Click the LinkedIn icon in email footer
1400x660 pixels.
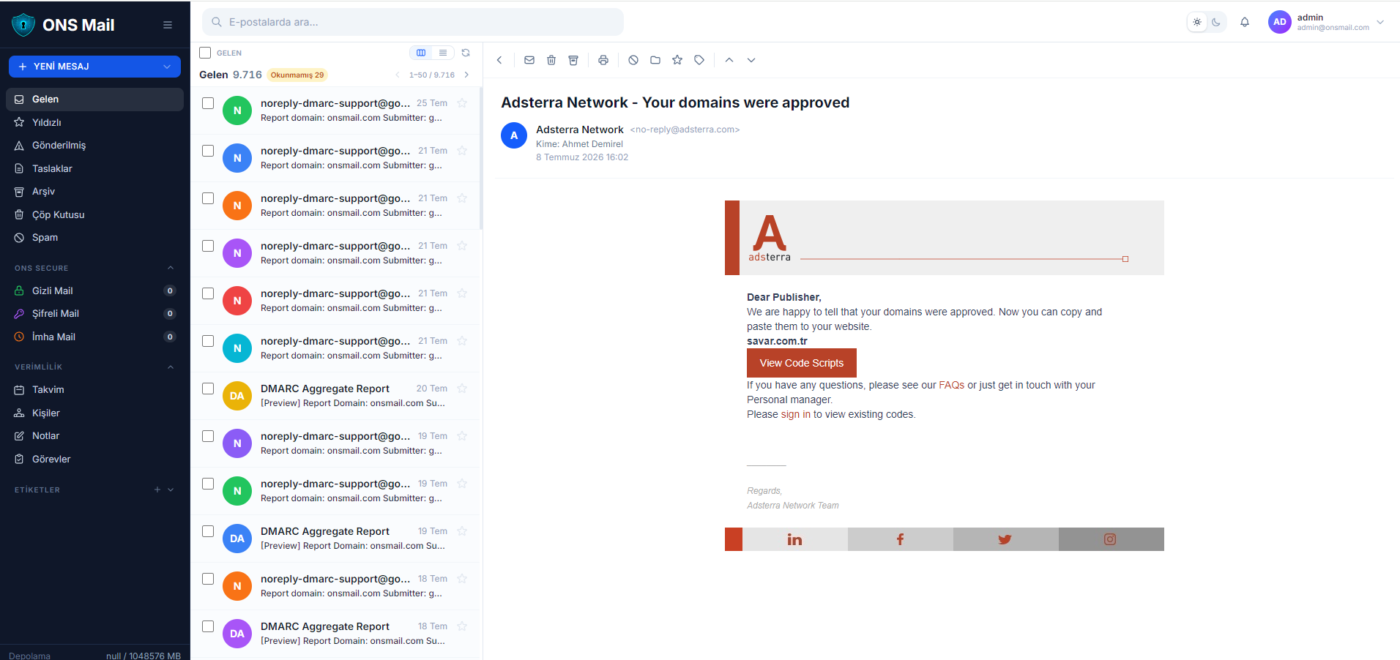(x=794, y=539)
